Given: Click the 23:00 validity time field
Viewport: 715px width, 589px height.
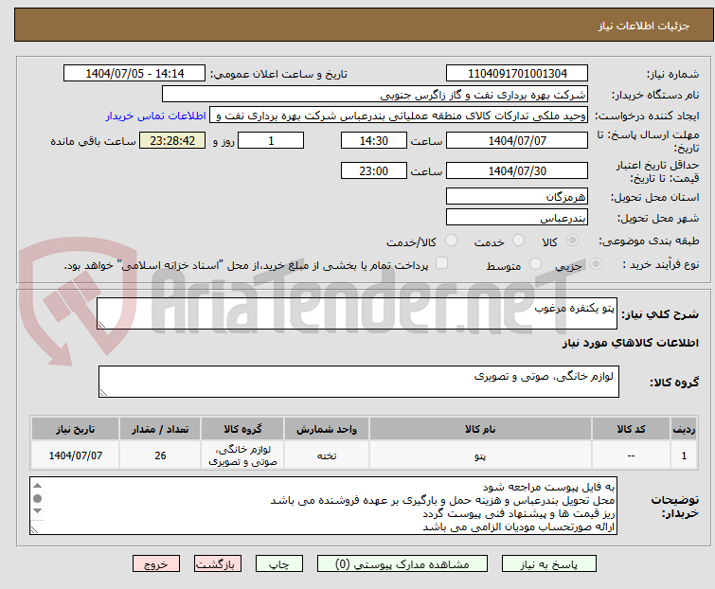Looking at the screenshot, I should point(373,171).
